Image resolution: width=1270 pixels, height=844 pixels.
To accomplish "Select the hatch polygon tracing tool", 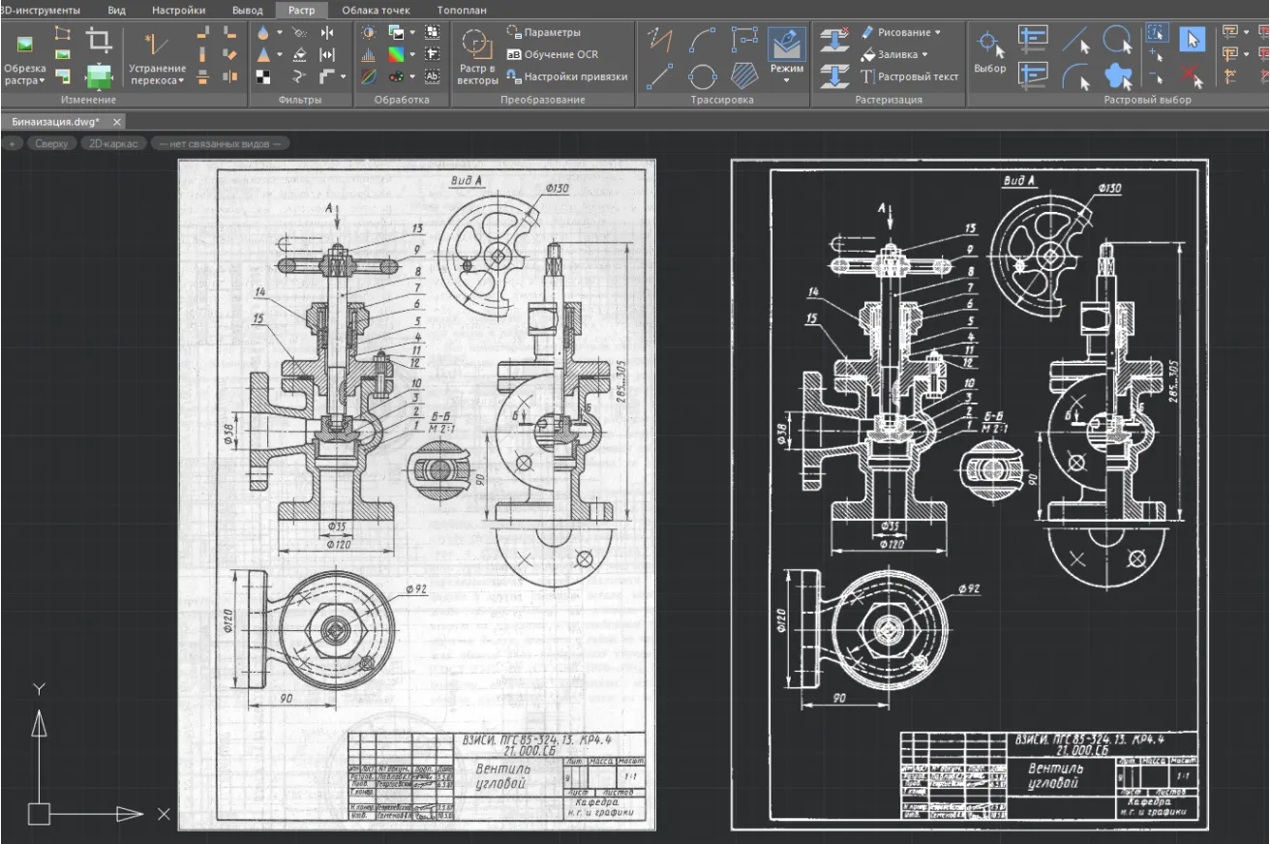I will pyautogui.click(x=743, y=75).
